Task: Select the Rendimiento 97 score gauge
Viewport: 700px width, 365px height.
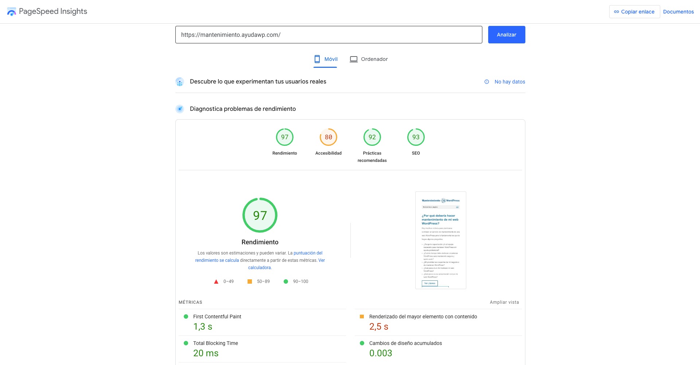Action: [x=285, y=137]
